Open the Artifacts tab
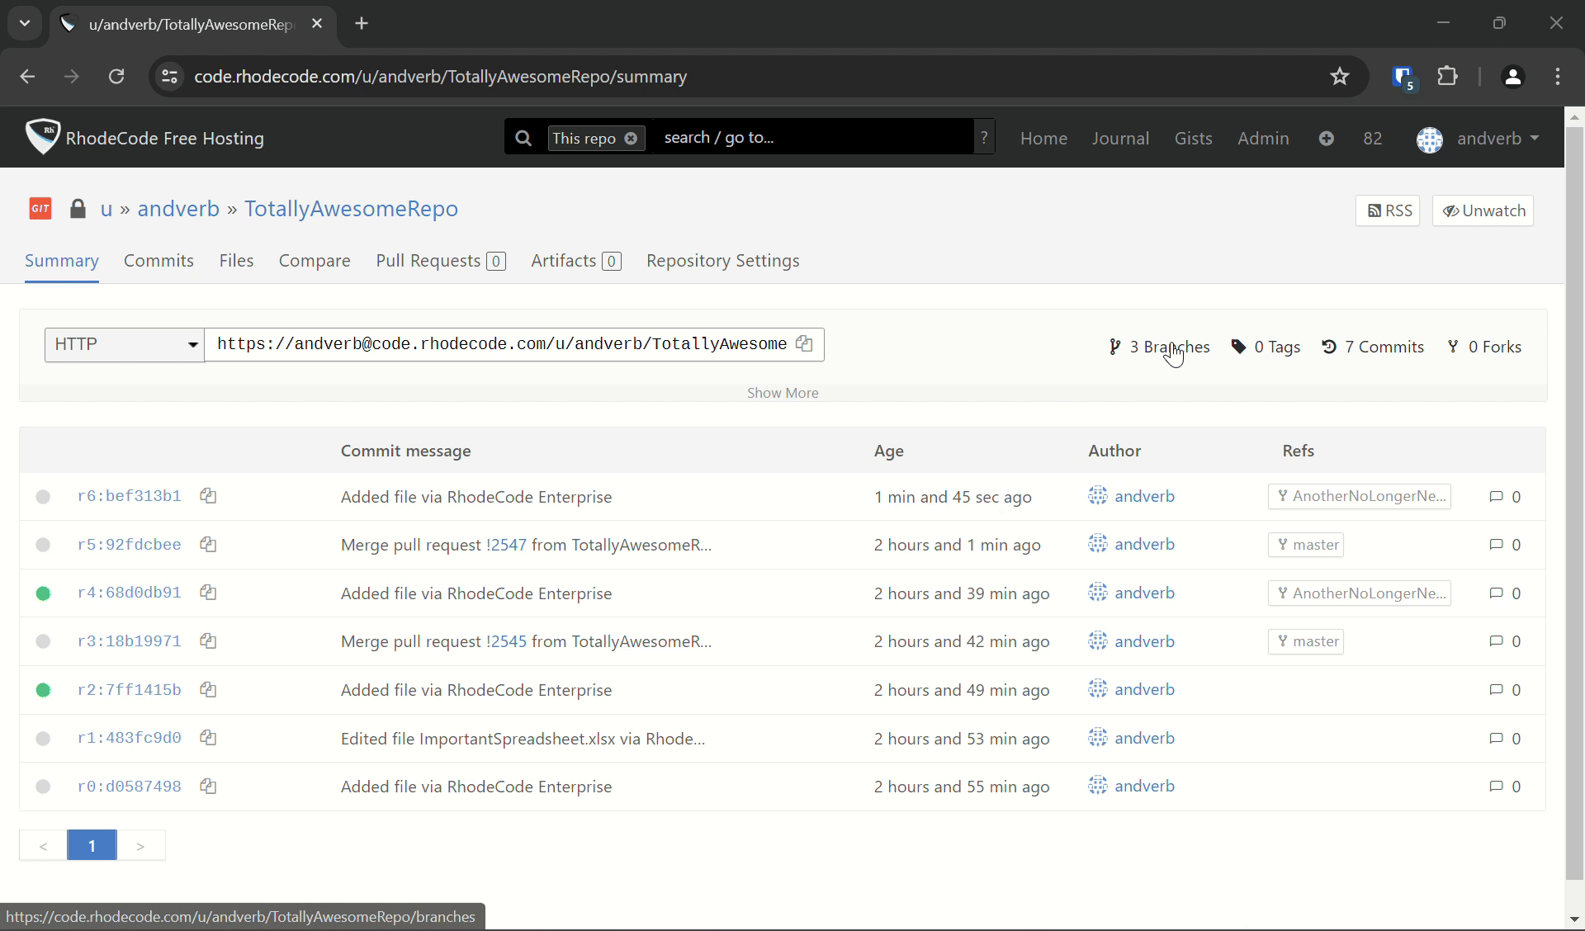 point(576,261)
